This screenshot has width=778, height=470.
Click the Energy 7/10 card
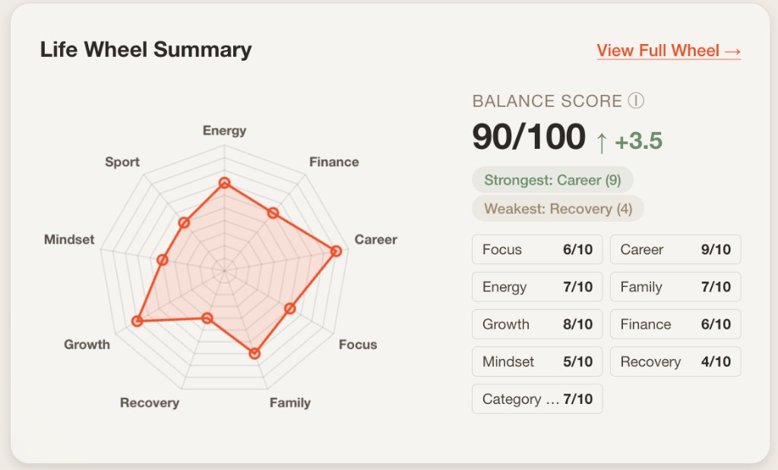(x=536, y=286)
